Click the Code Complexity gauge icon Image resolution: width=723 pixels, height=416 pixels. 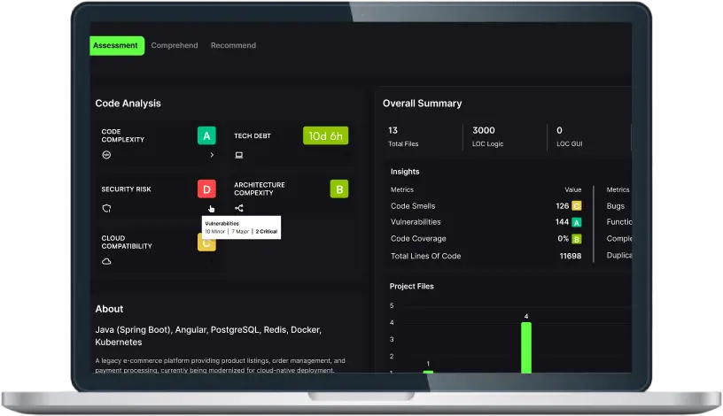(x=106, y=155)
